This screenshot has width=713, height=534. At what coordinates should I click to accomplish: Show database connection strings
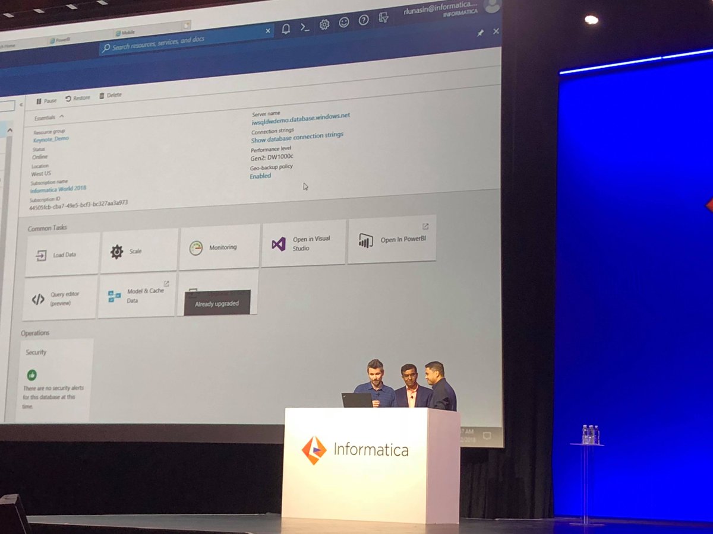click(297, 136)
